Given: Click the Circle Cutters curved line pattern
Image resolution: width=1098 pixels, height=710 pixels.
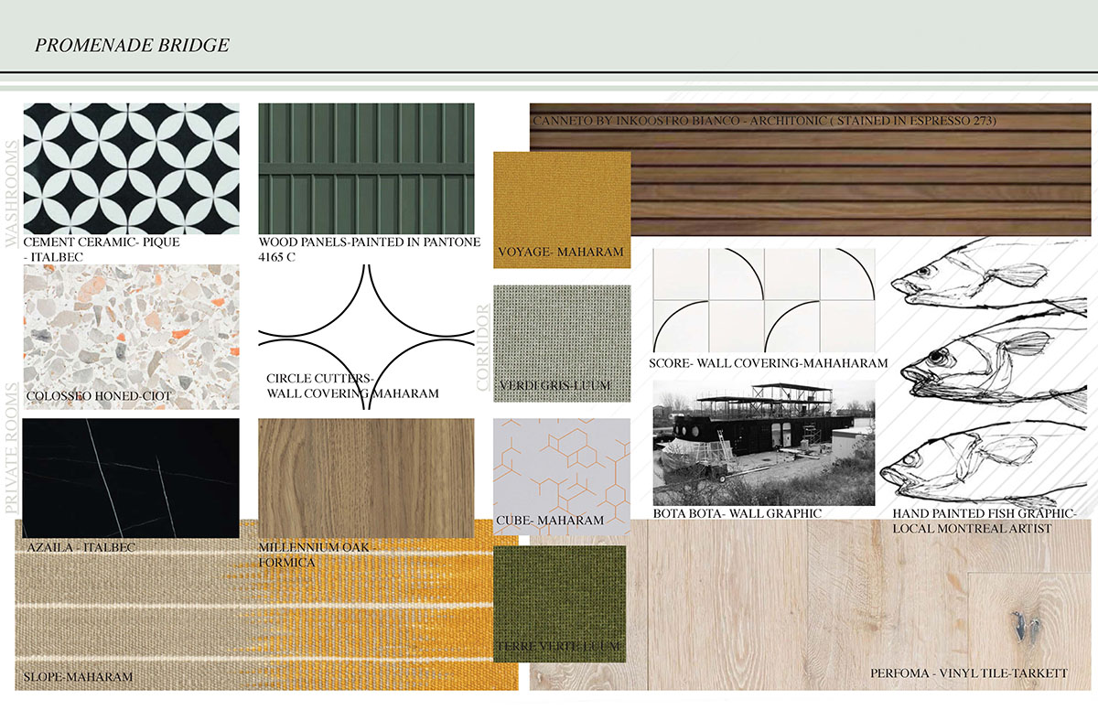Looking at the screenshot, I should (x=367, y=337).
